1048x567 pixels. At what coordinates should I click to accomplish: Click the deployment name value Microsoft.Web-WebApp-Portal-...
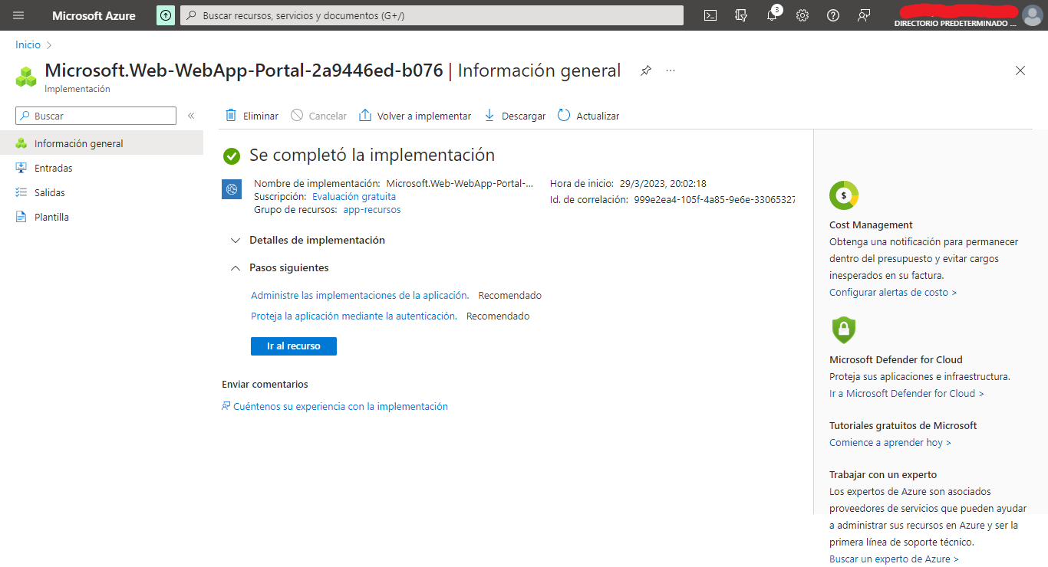460,184
